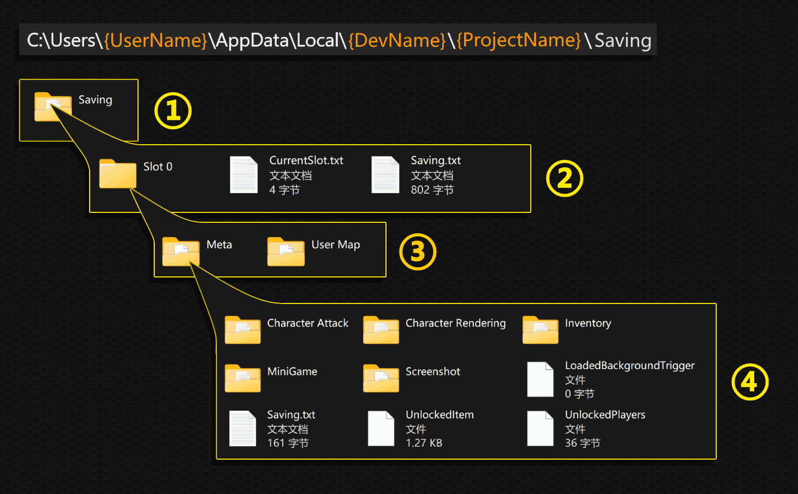Open the Inventory folder icon
The image size is (798, 494).
(541, 330)
